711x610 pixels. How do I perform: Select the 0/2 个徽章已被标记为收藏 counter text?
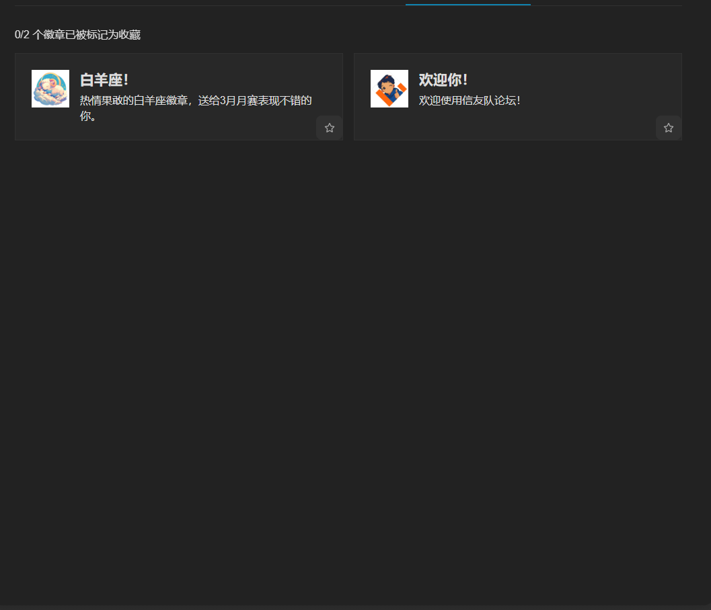77,35
